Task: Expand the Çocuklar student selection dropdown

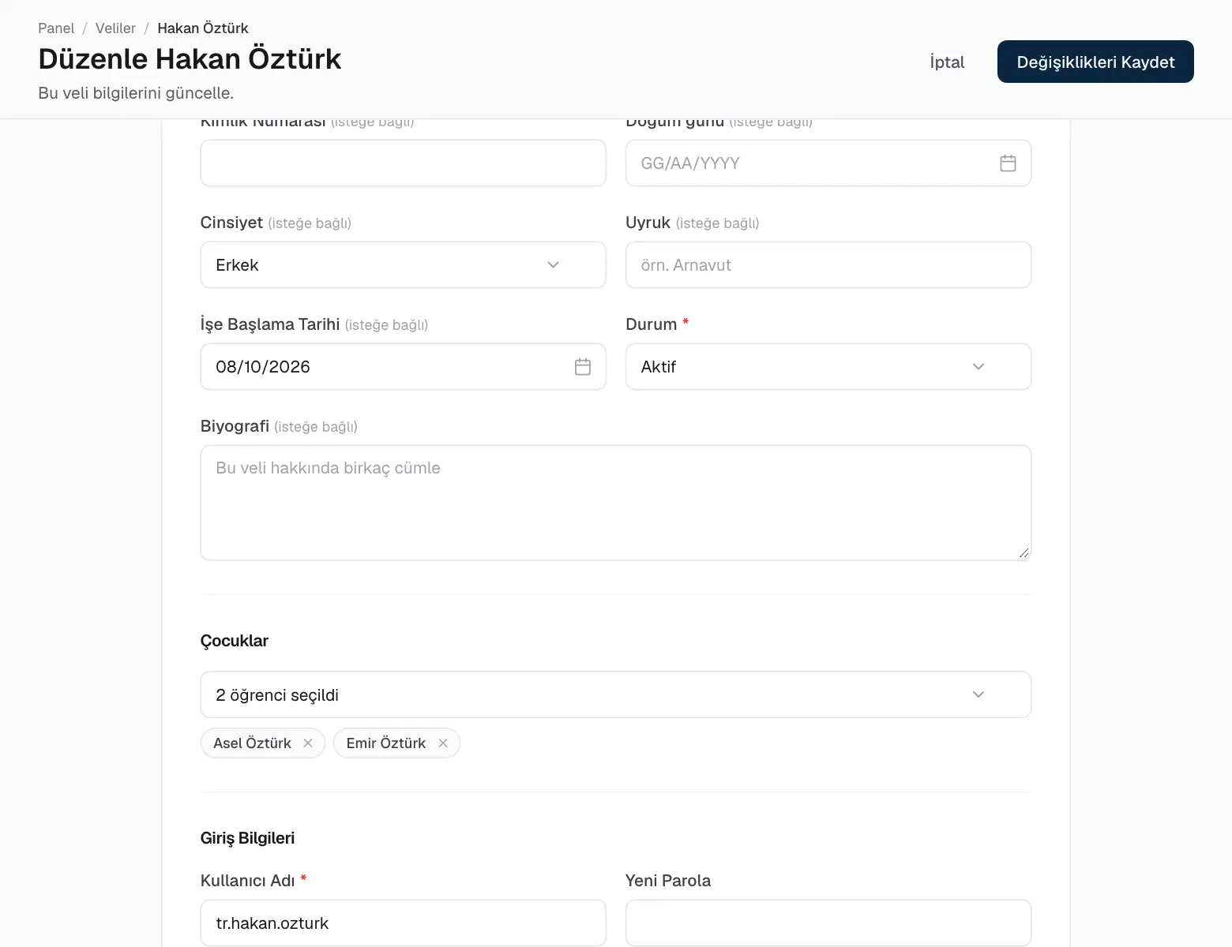Action: click(x=615, y=694)
